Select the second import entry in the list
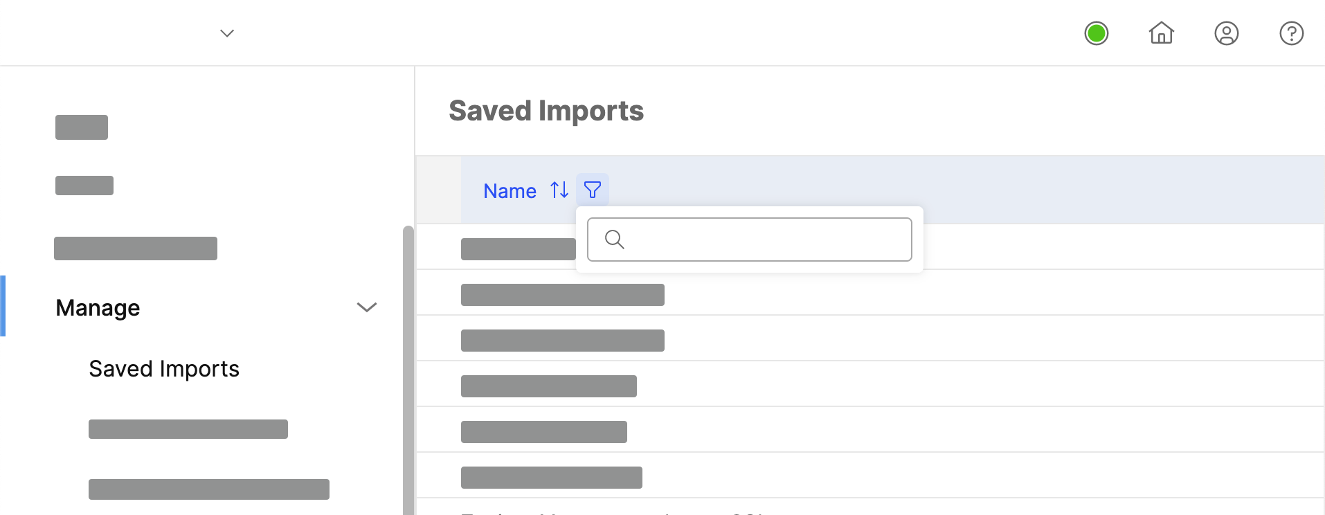Viewport: 1325px width, 515px height. [x=562, y=293]
